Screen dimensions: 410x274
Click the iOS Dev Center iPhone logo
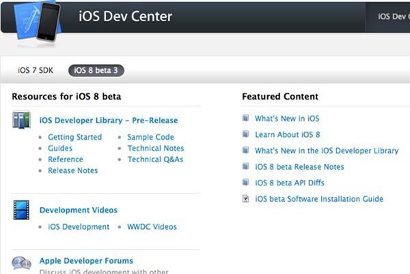(38, 21)
